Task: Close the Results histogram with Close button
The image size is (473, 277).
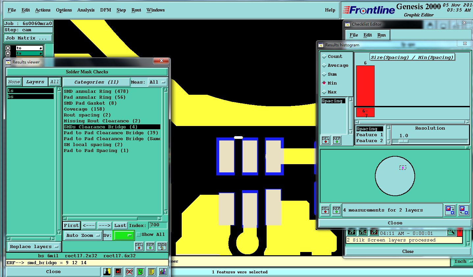Action: [x=395, y=223]
